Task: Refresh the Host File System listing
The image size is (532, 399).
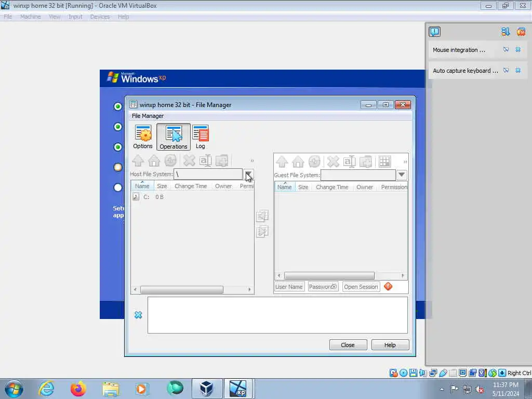Action: [x=170, y=161]
